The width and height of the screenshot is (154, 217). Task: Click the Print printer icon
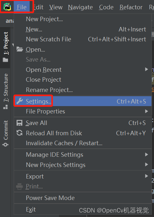click(x=19, y=186)
